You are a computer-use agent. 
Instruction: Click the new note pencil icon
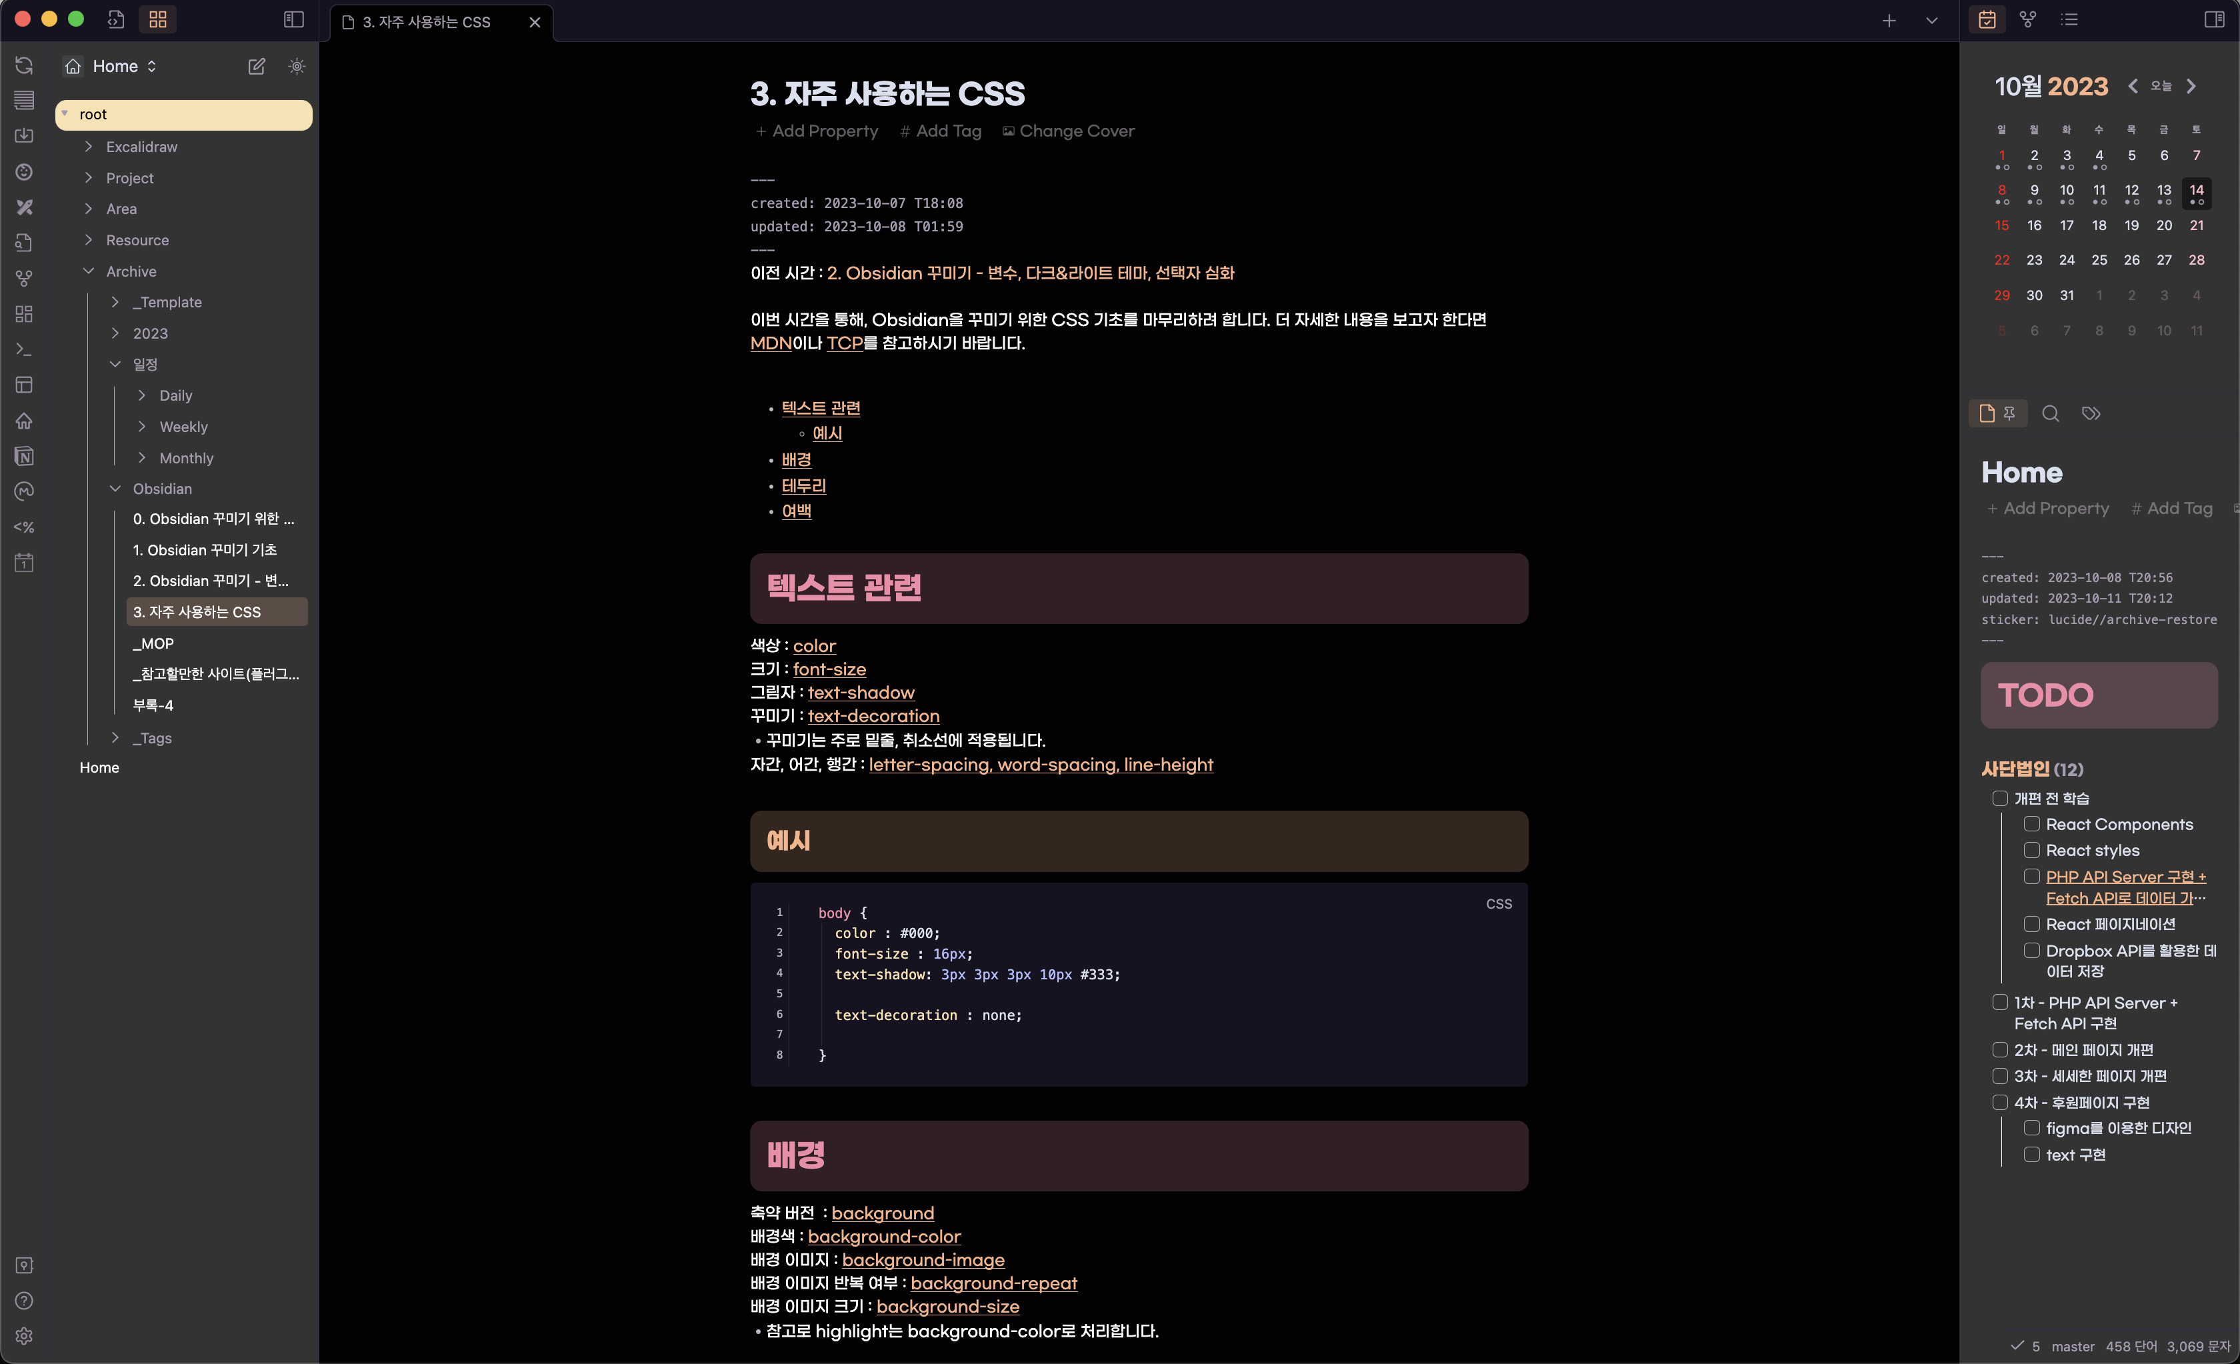[257, 67]
